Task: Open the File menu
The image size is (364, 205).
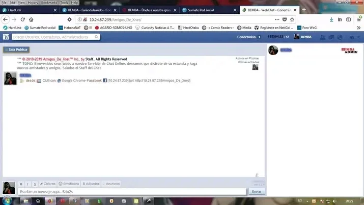Action: click(4, 3)
